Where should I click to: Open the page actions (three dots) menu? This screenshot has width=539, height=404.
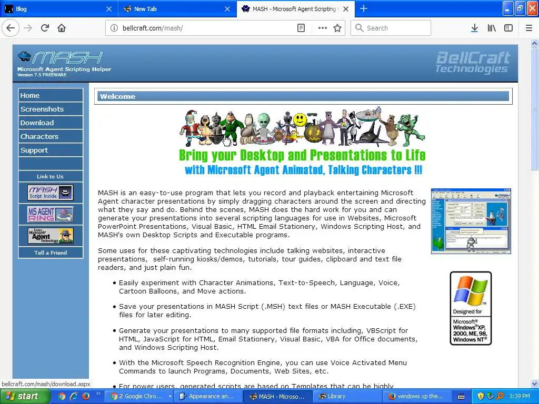(323, 28)
